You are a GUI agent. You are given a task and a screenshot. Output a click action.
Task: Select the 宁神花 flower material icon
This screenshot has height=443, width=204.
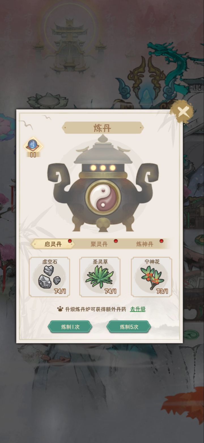click(x=152, y=277)
